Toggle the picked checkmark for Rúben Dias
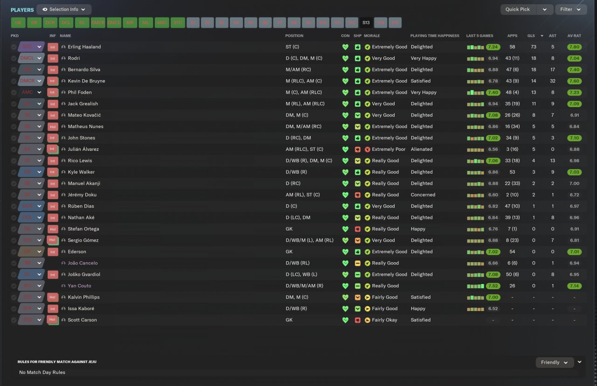 (14, 206)
